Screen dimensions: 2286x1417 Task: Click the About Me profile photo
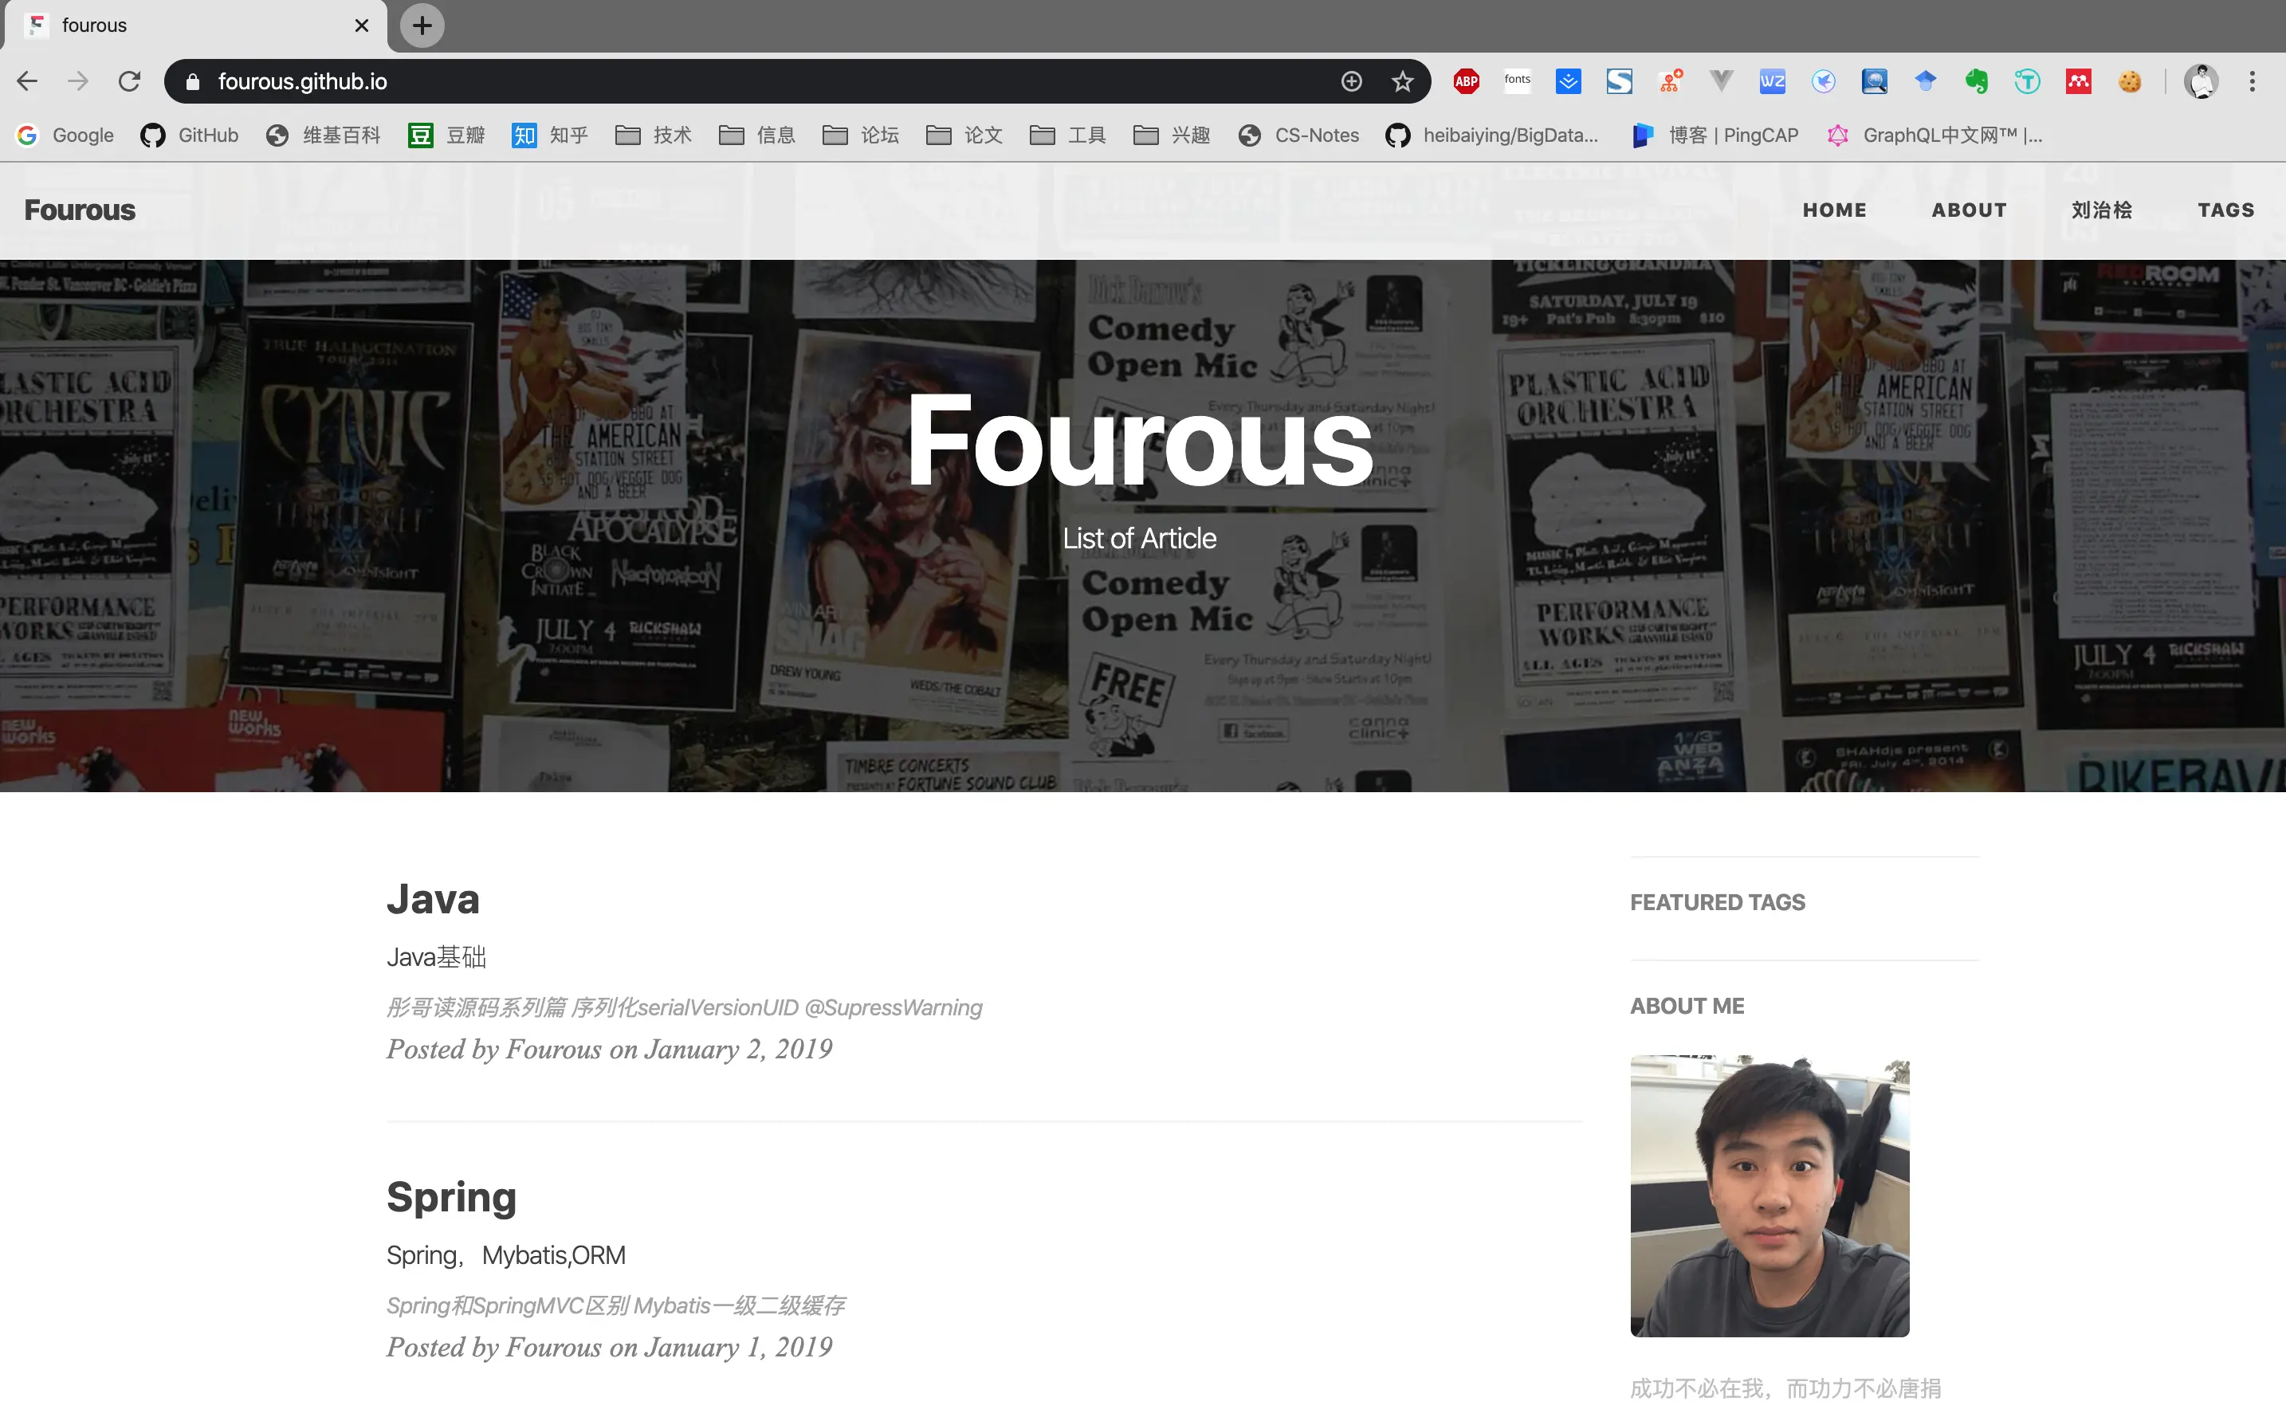pos(1769,1195)
